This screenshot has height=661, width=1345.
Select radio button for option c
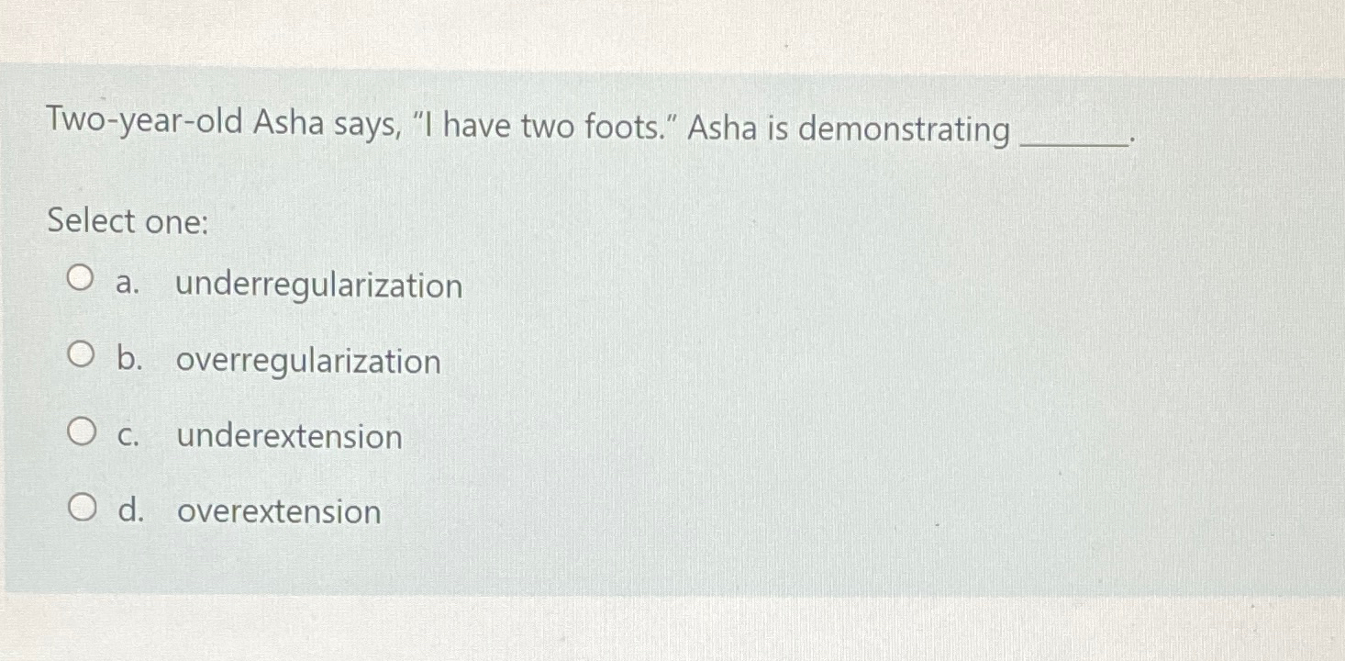pos(82,429)
